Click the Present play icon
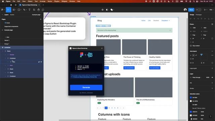 point(205,10)
